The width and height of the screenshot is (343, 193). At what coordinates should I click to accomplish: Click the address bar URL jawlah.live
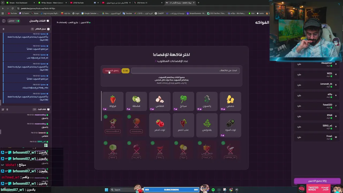(x=38, y=8)
